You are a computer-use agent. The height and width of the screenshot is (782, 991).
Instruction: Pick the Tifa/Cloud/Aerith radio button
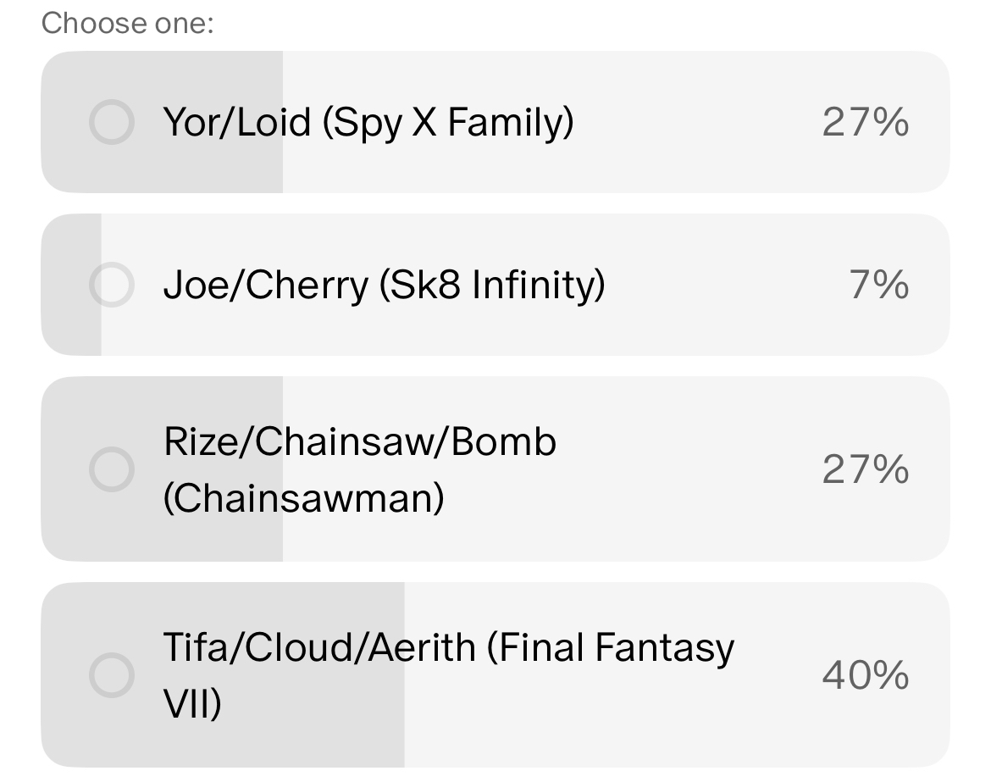pyautogui.click(x=111, y=674)
